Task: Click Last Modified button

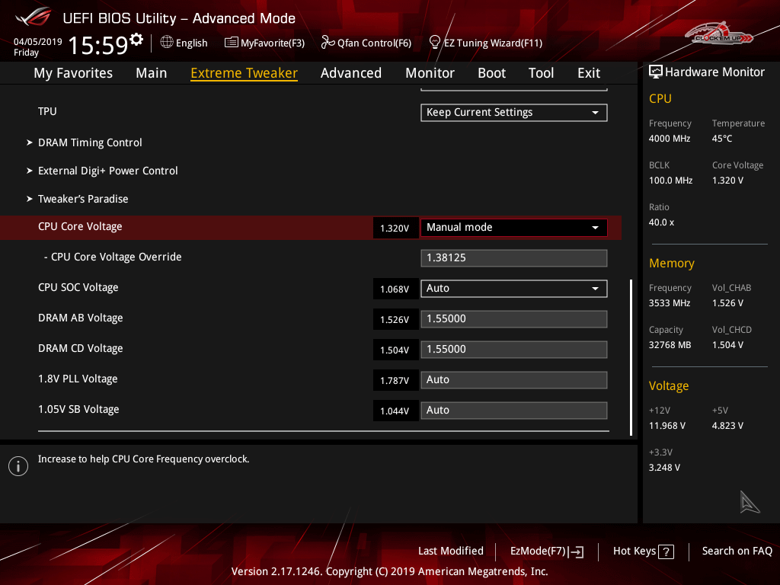Action: point(450,551)
